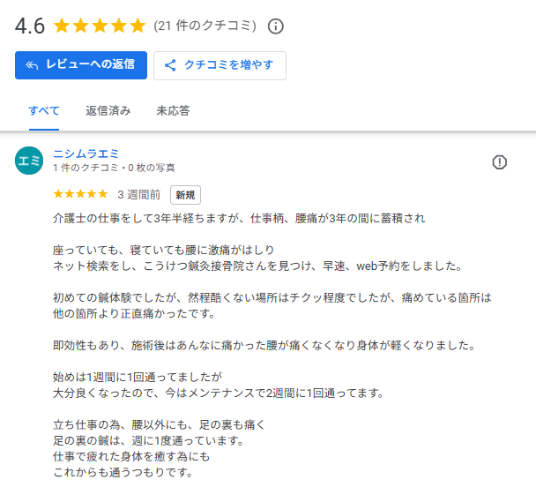Click the 3 週間前 timestamp
536x487 pixels.
pyautogui.click(x=138, y=194)
